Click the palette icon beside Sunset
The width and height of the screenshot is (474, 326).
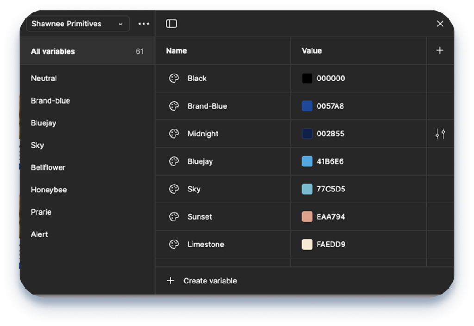click(x=174, y=217)
